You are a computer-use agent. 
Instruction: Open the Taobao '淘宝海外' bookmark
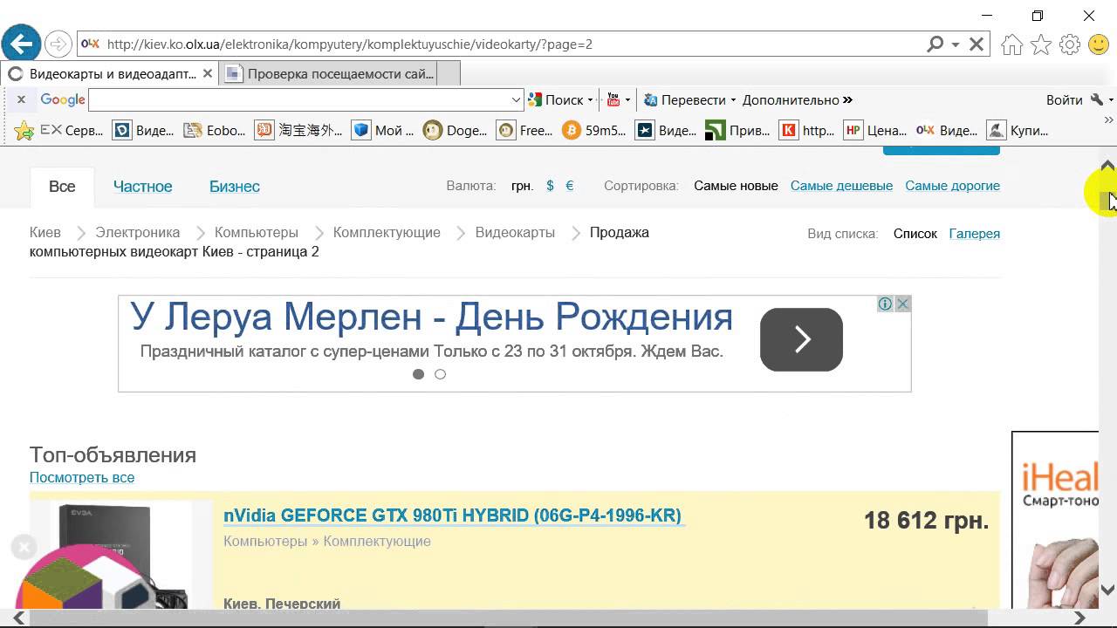299,131
